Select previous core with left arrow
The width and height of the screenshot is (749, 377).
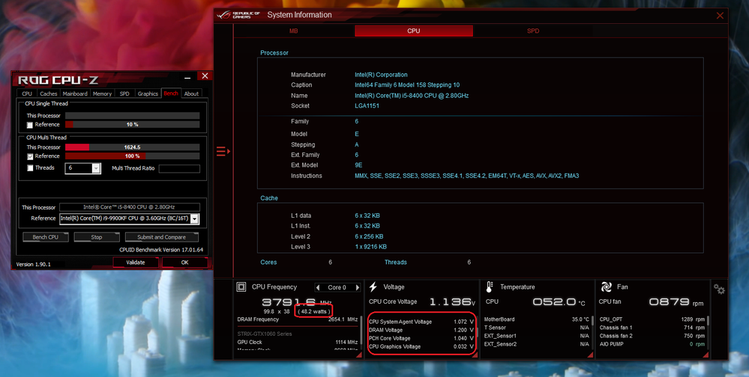pyautogui.click(x=319, y=287)
